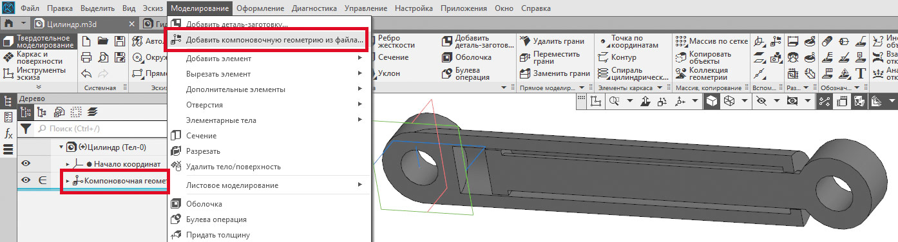The image size is (898, 242).
Task: Toggle eye visibility for Начало координат
Action: (x=26, y=163)
